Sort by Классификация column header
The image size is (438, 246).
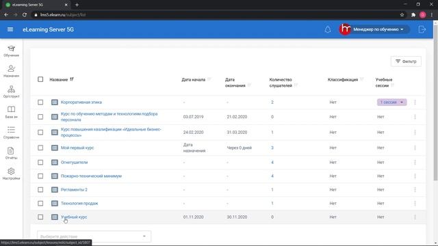343,79
